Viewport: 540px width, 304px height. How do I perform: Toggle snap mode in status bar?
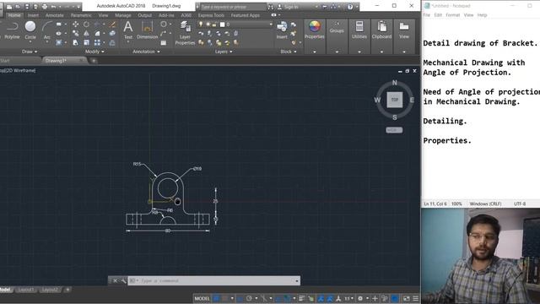225,298
